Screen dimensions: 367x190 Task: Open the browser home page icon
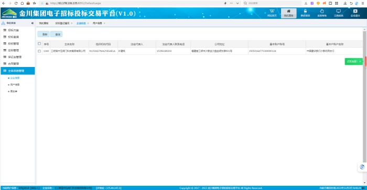coord(22,3)
